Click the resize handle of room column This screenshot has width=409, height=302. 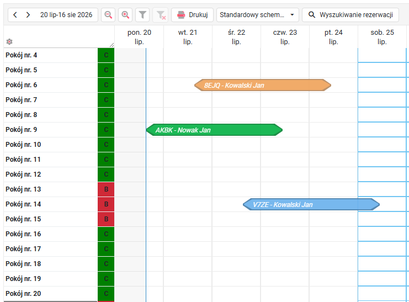(x=111, y=45)
